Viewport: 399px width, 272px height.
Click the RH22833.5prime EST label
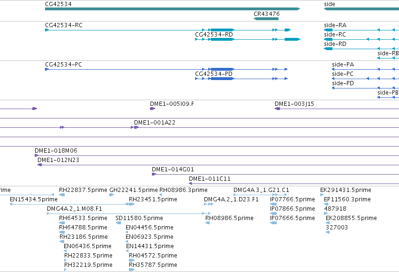(88, 256)
